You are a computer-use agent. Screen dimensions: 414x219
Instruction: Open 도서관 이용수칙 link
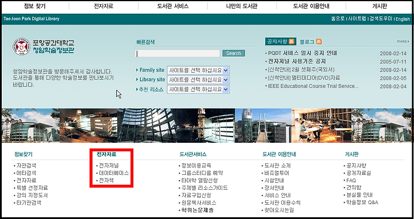point(282,203)
